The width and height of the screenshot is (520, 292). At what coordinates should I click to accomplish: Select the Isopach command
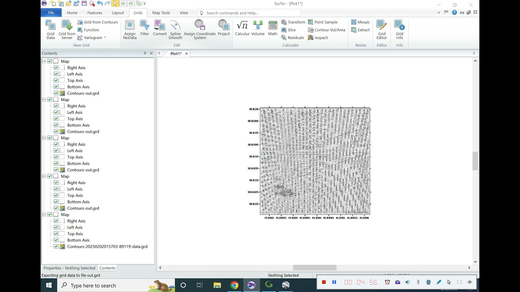[318, 38]
